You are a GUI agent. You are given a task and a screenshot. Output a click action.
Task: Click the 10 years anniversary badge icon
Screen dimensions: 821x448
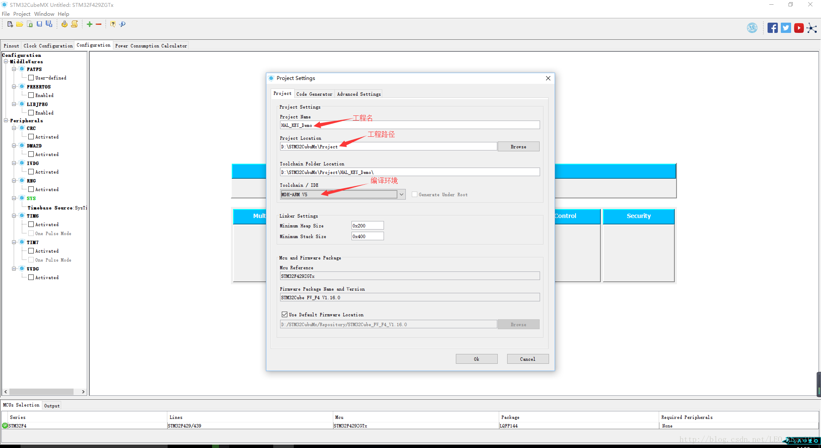(x=752, y=28)
